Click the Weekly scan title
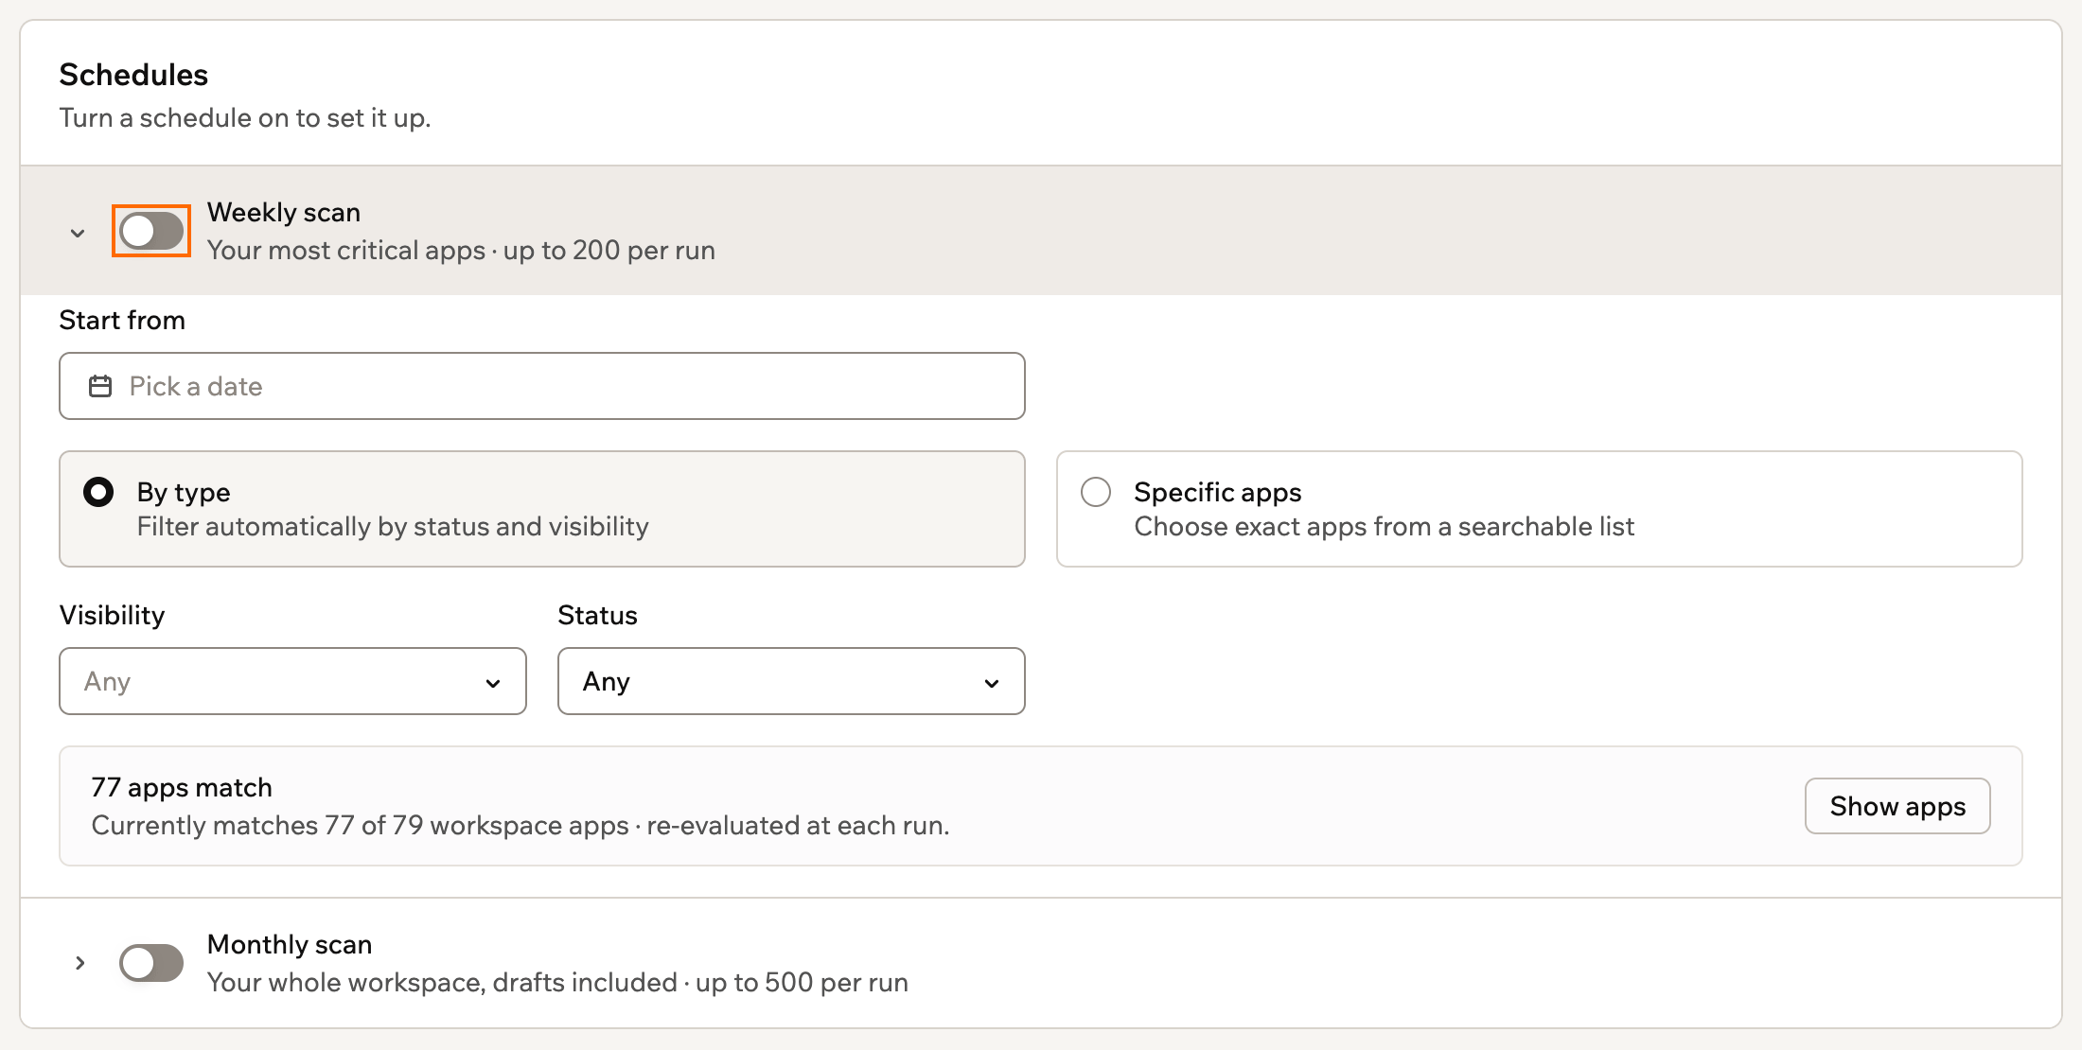 tap(284, 212)
